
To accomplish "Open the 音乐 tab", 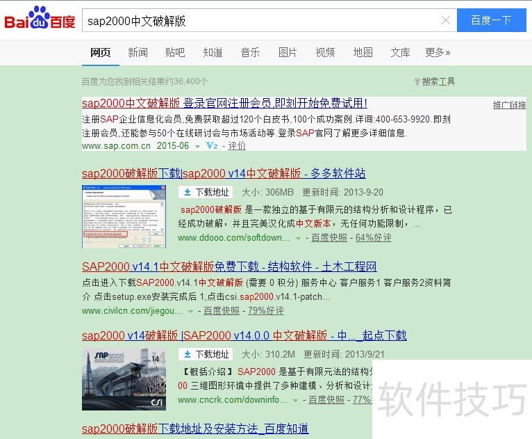I will point(251,52).
